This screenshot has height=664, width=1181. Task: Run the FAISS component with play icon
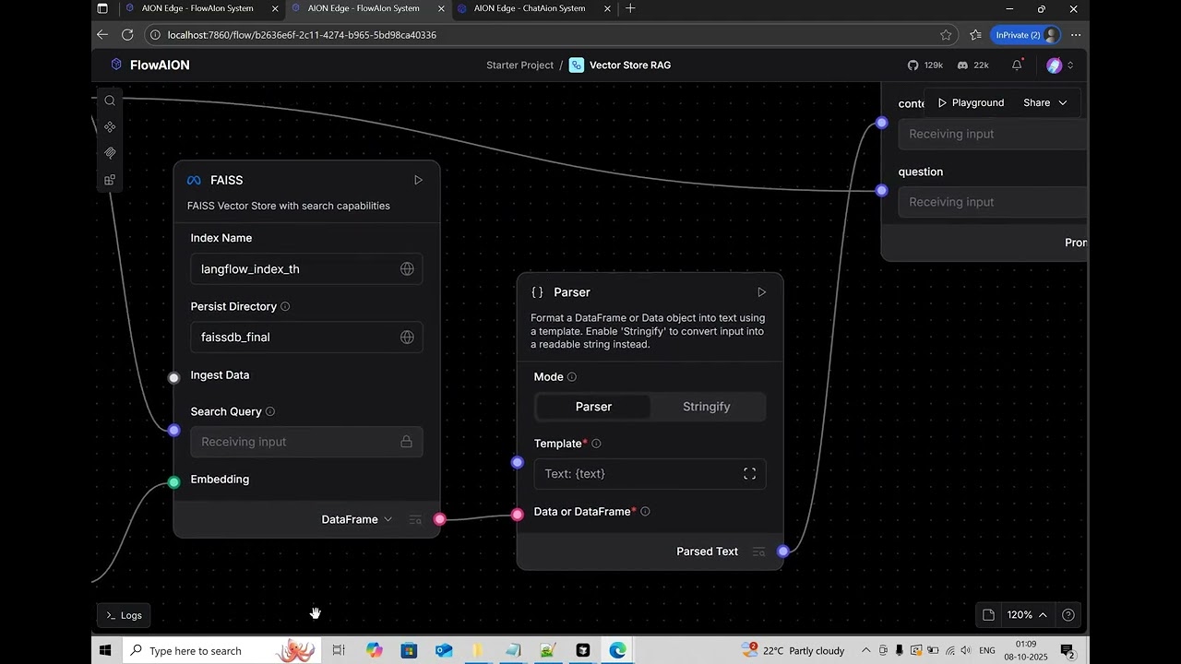pyautogui.click(x=418, y=181)
